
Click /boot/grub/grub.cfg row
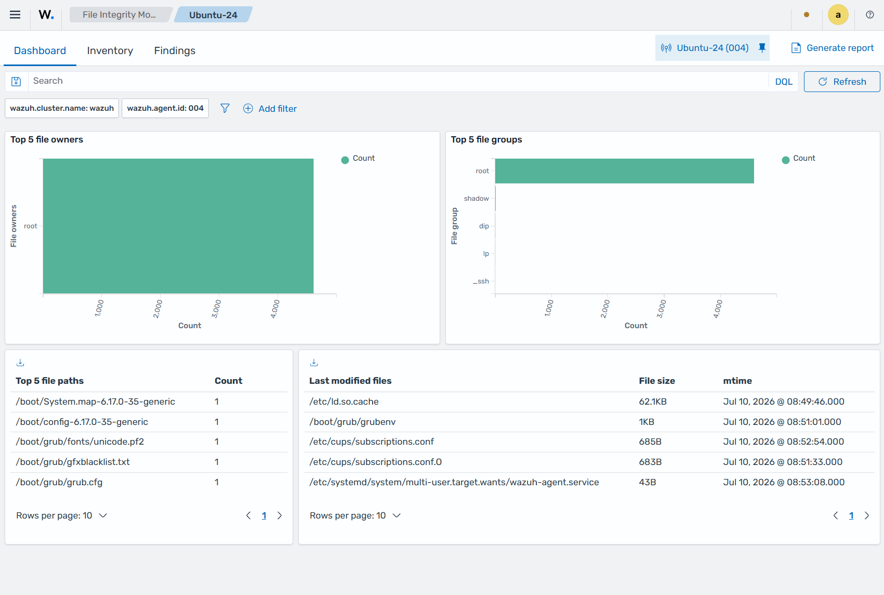click(x=149, y=482)
